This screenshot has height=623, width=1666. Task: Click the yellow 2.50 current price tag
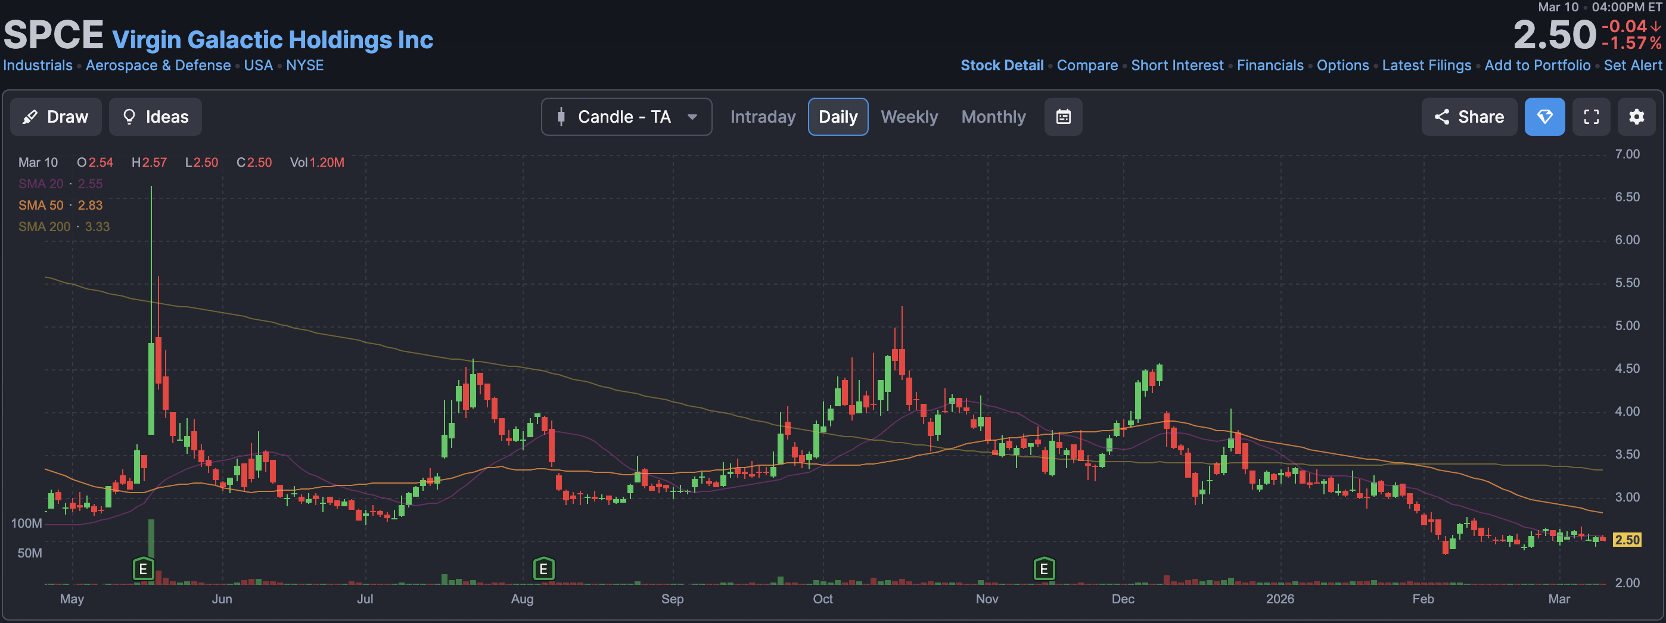tap(1627, 540)
